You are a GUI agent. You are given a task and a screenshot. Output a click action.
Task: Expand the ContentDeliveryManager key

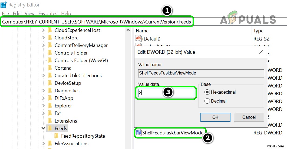pos(43,45)
